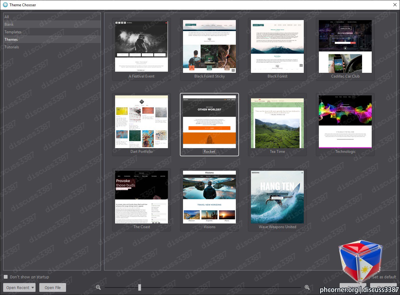Image resolution: width=400 pixels, height=295 pixels.
Task: Choose the Wave Weapons United theme thumbnail
Action: click(277, 197)
